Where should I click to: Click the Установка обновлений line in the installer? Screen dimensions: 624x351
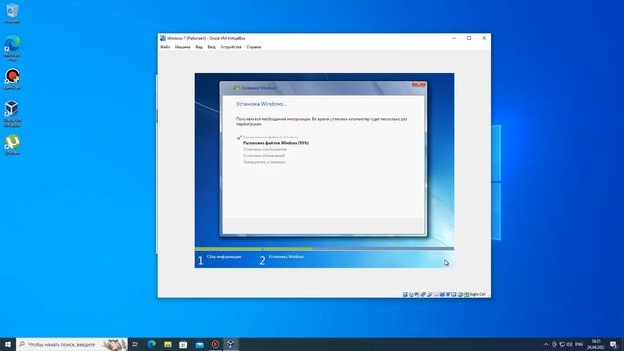point(263,156)
